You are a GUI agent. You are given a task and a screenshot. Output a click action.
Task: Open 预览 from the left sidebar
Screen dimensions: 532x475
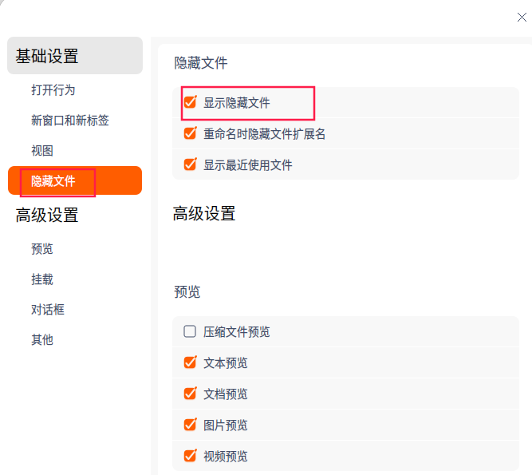[42, 249]
